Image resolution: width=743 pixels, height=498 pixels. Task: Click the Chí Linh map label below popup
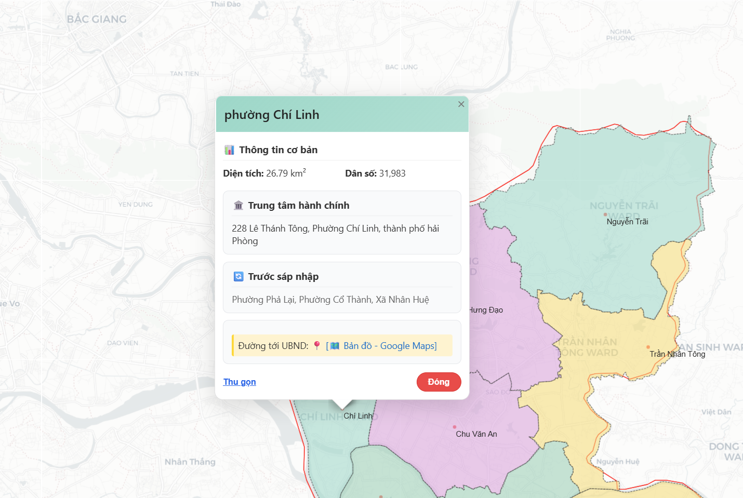358,416
